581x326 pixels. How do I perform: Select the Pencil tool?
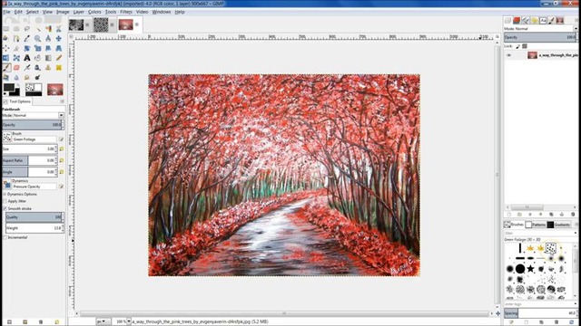(58, 58)
